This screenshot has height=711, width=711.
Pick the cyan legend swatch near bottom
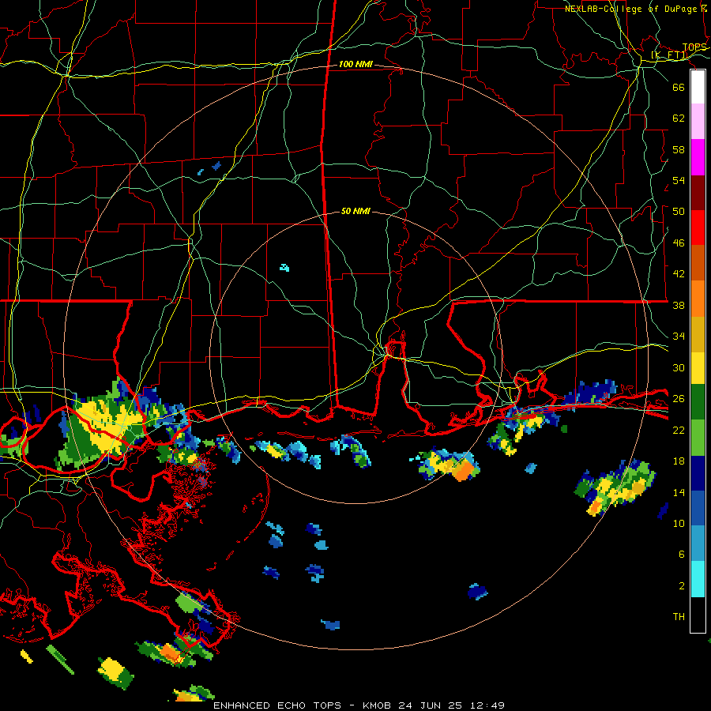(x=698, y=580)
